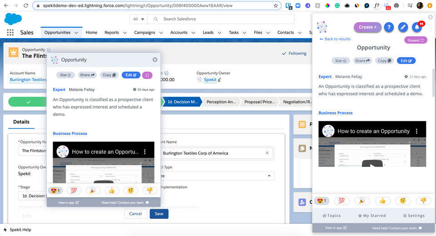Reload the browser page
The height and width of the screenshot is (236, 436).
click(x=26, y=5)
